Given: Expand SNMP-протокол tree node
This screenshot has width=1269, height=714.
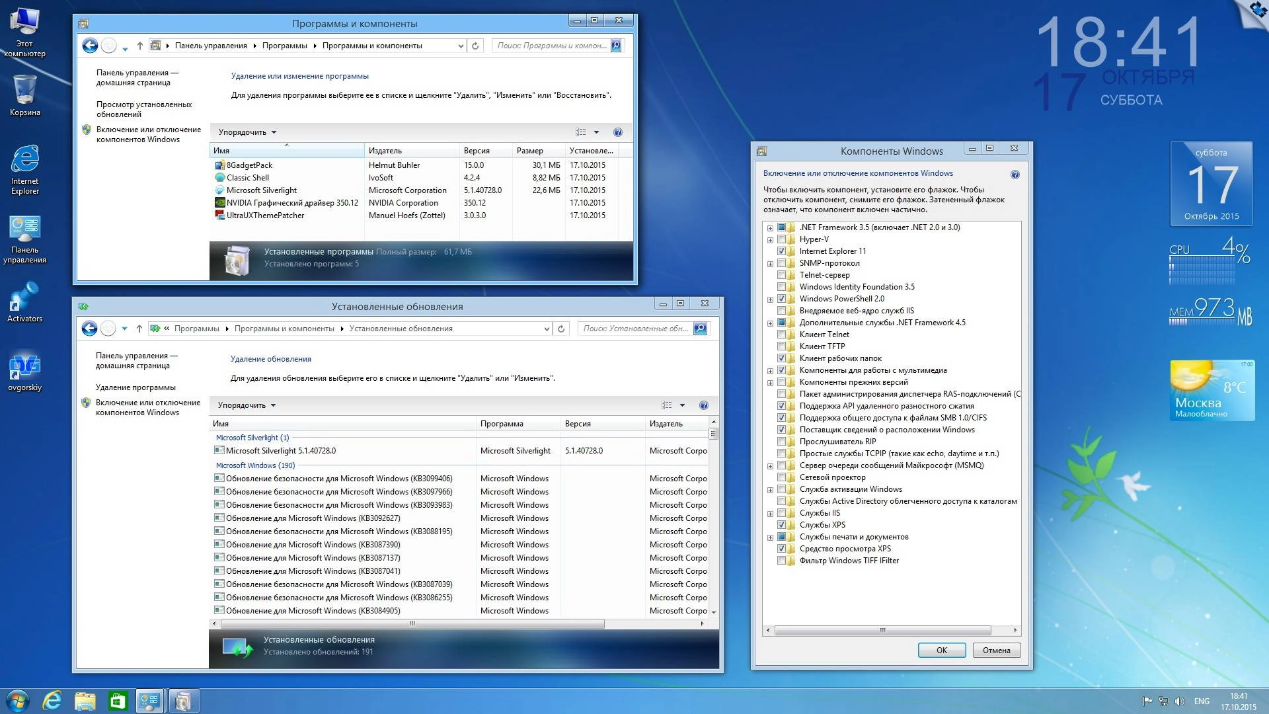Looking at the screenshot, I should click(770, 264).
